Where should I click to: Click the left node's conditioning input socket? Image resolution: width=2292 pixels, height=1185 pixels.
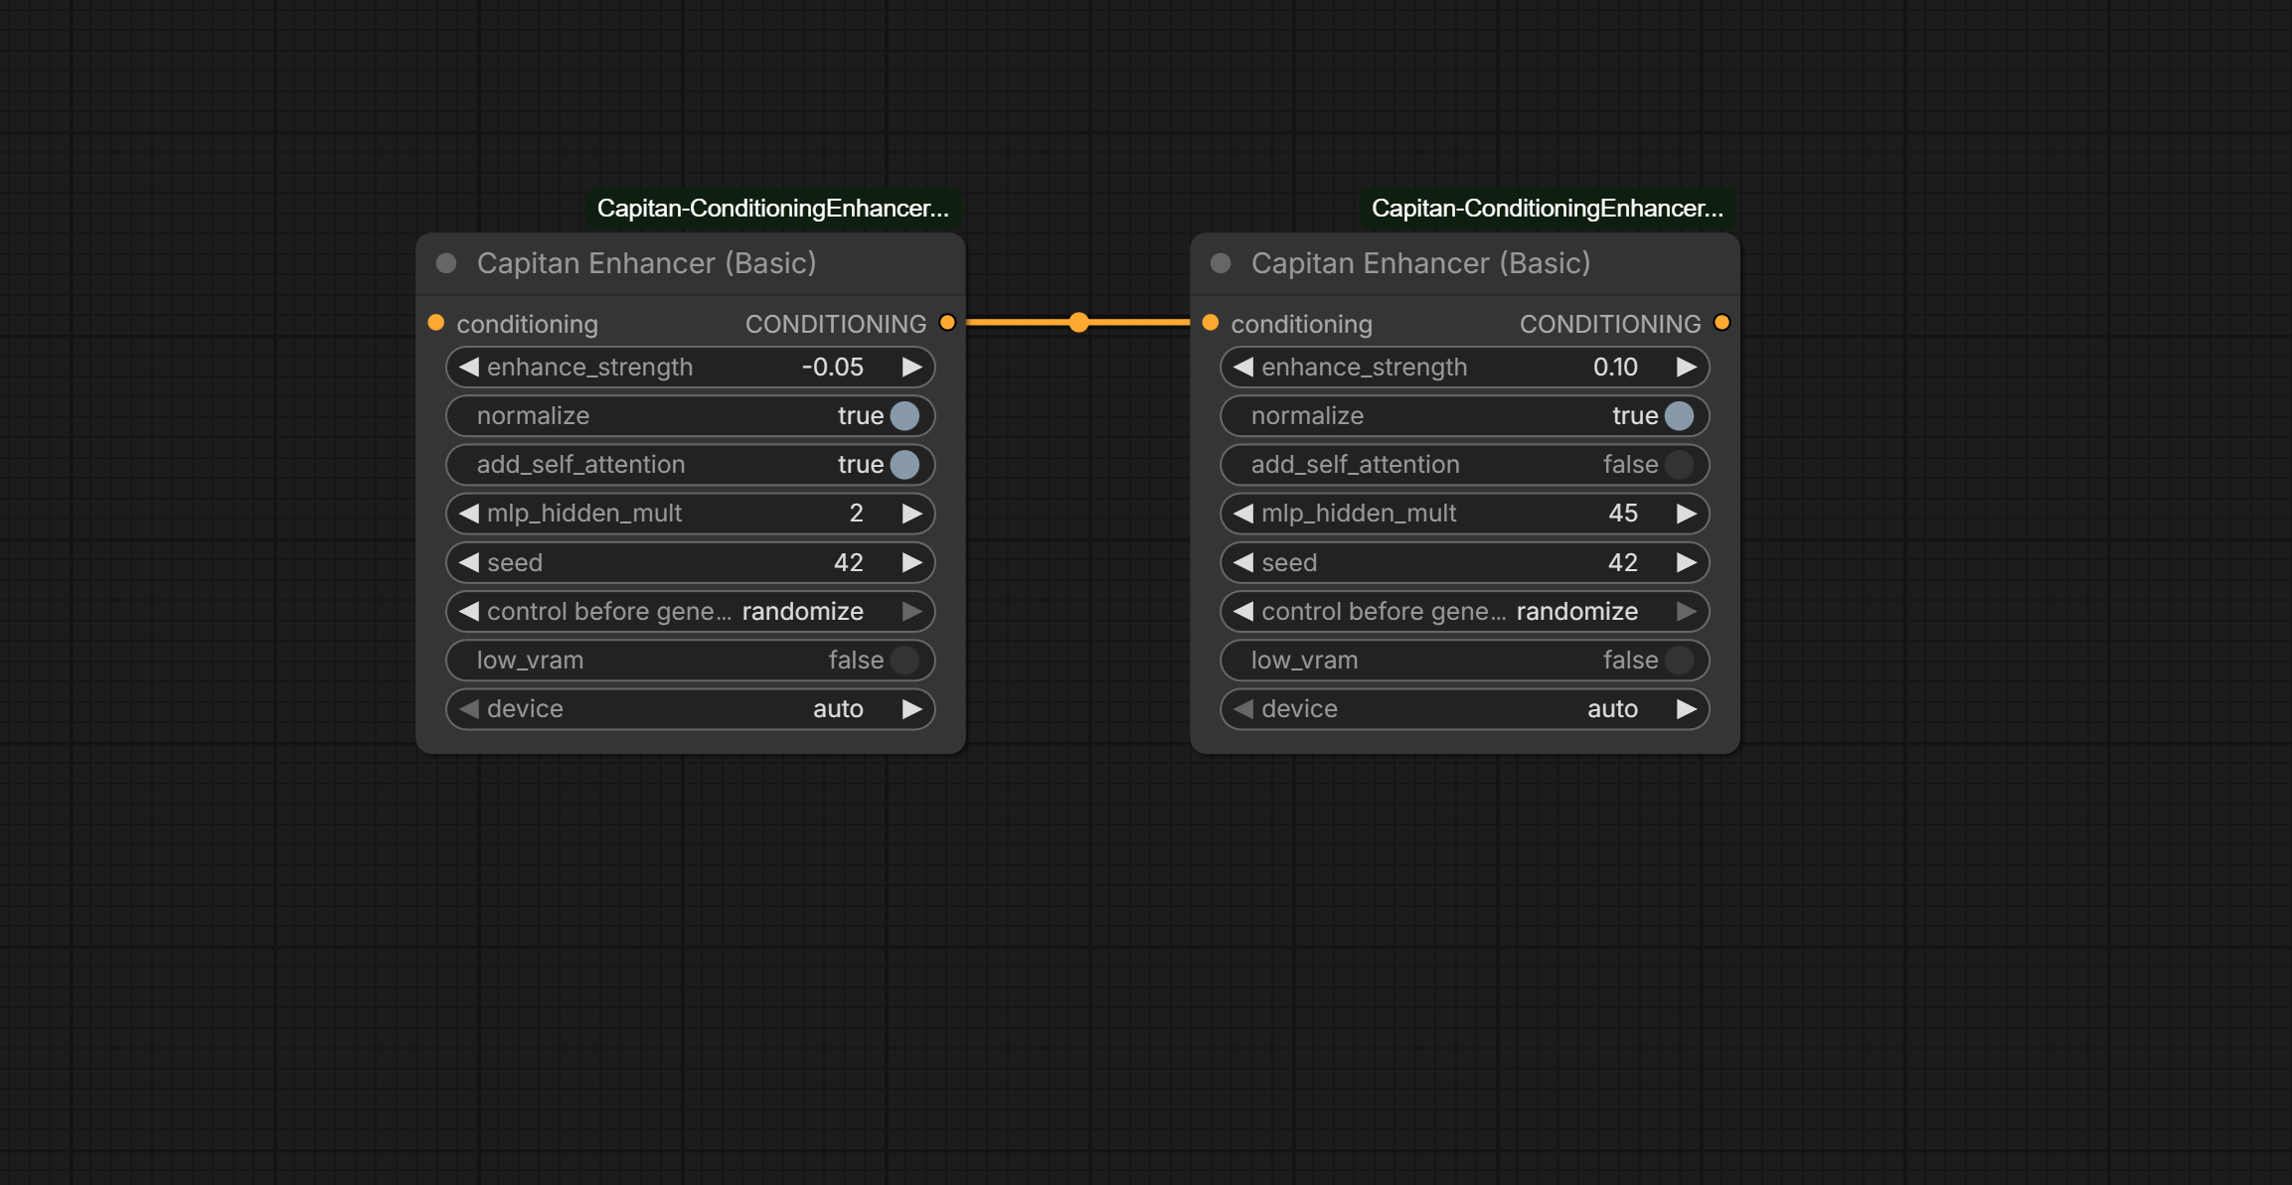pyautogui.click(x=435, y=323)
